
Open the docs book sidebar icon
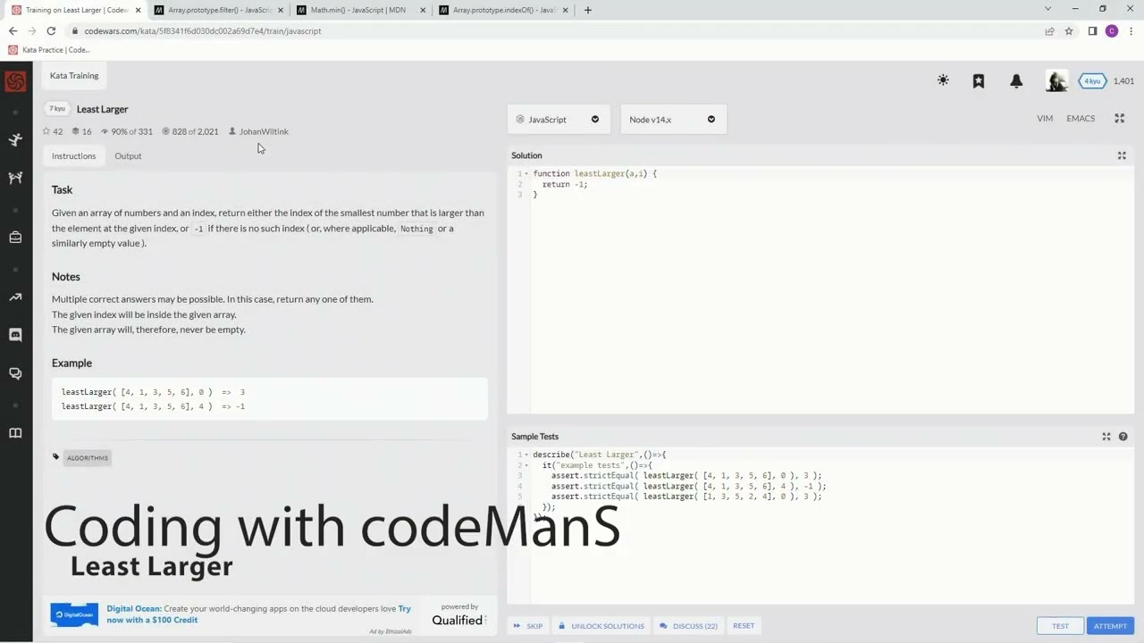[x=15, y=433]
